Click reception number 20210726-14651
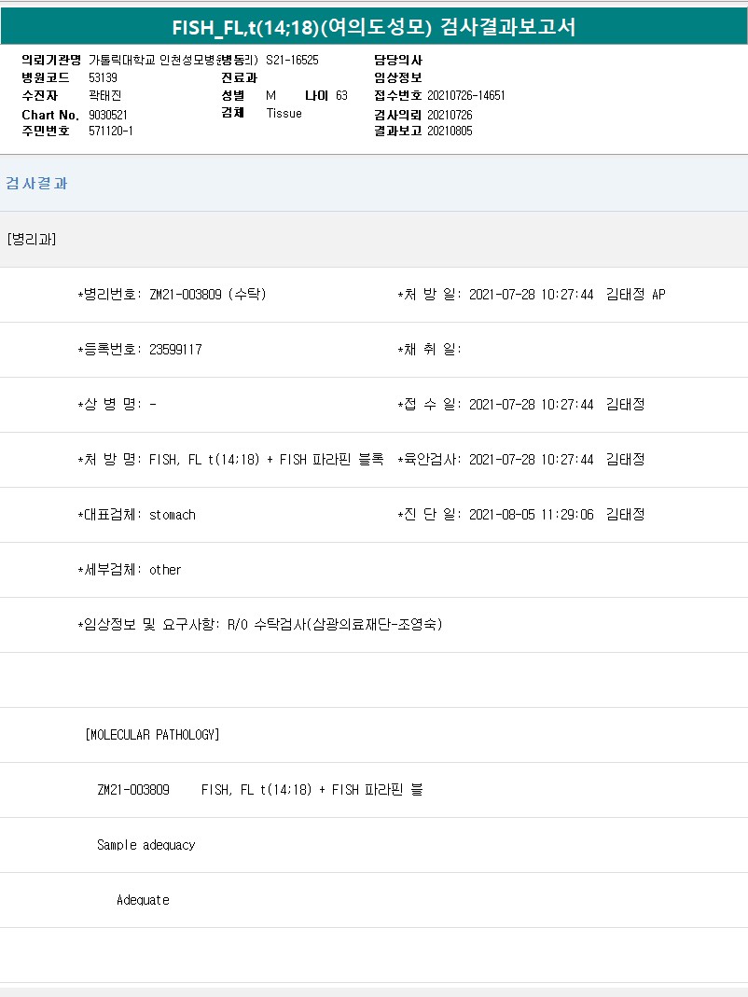This screenshot has width=748, height=997. pos(466,95)
